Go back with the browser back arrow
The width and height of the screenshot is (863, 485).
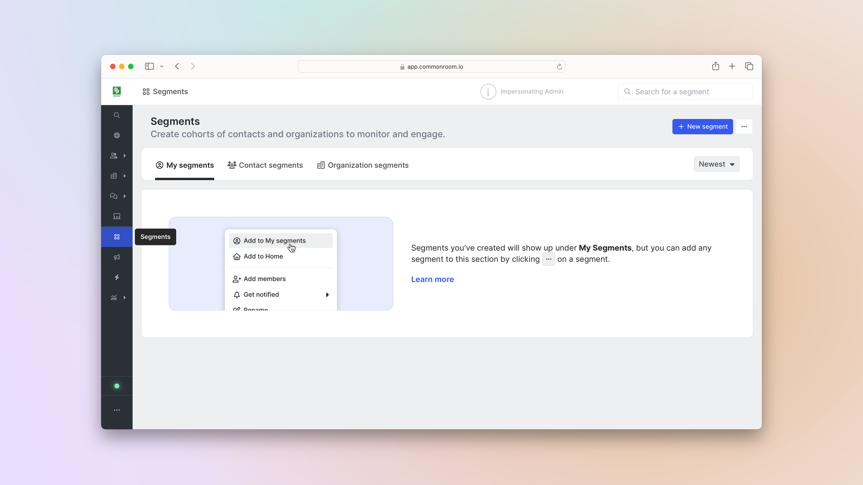(x=177, y=66)
